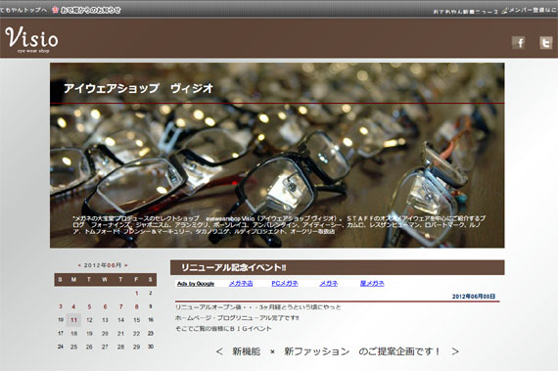Select calendar date 16
This screenshot has height=371, width=558.
point(151,320)
